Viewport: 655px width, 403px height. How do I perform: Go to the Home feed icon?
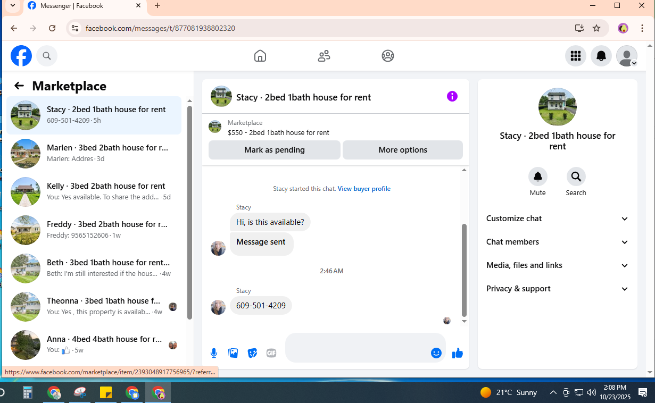pos(260,56)
